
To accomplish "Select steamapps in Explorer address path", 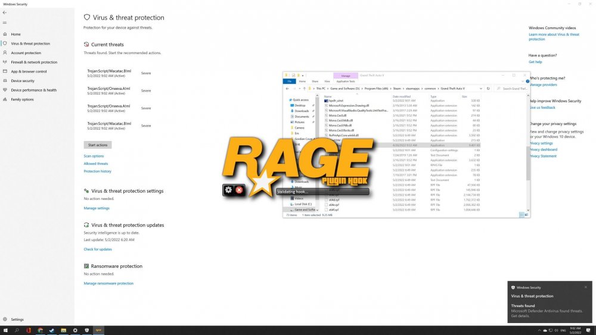I will coord(412,89).
